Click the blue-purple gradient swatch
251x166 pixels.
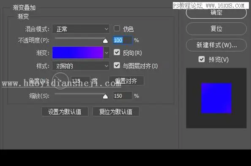pyautogui.click(x=78, y=52)
